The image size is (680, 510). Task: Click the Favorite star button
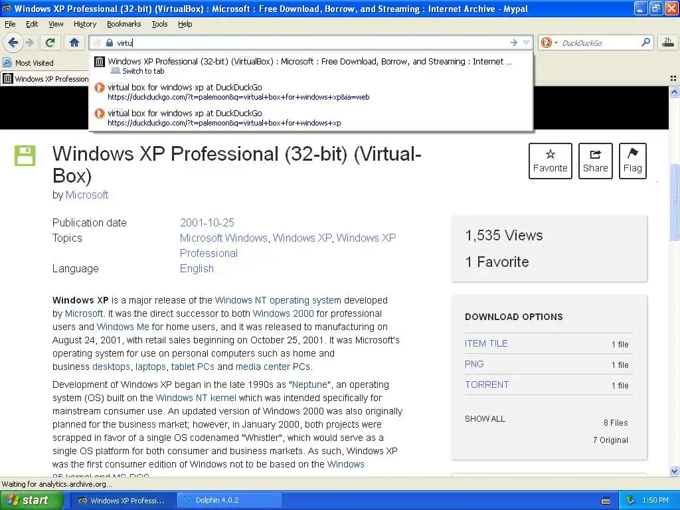click(x=551, y=161)
